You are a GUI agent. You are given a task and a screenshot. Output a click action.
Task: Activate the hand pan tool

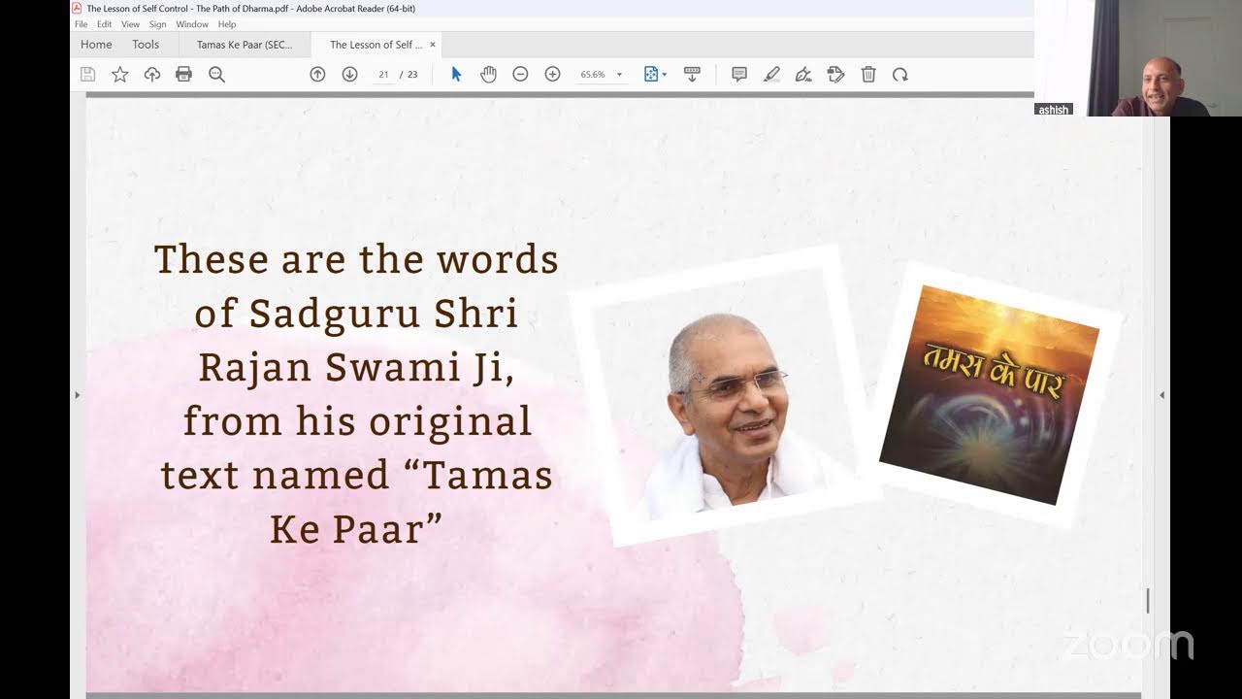[x=488, y=74]
